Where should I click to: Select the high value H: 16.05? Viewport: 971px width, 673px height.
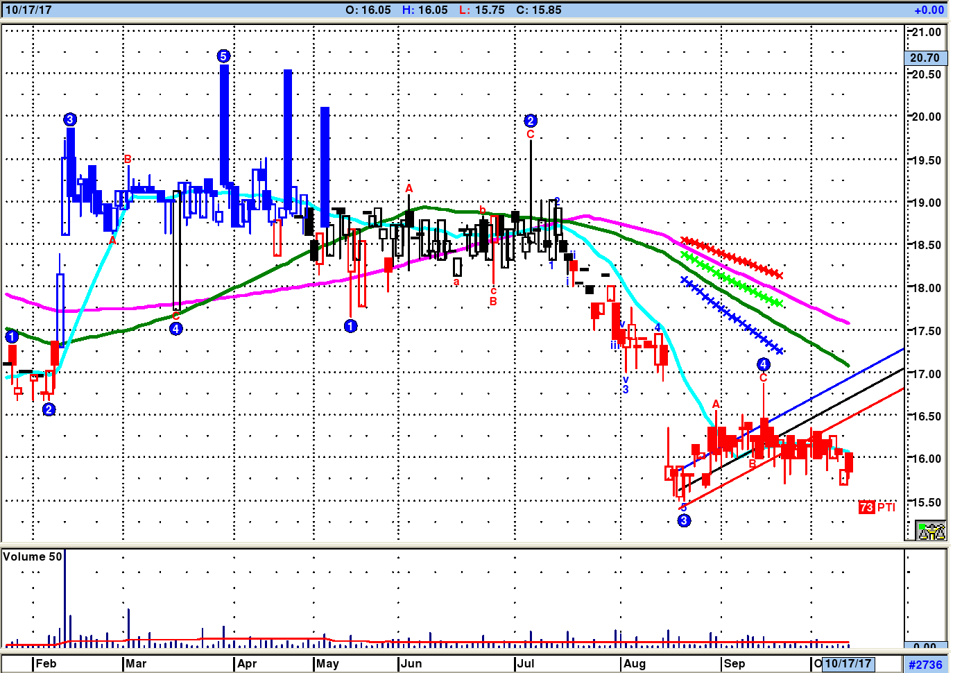point(425,10)
